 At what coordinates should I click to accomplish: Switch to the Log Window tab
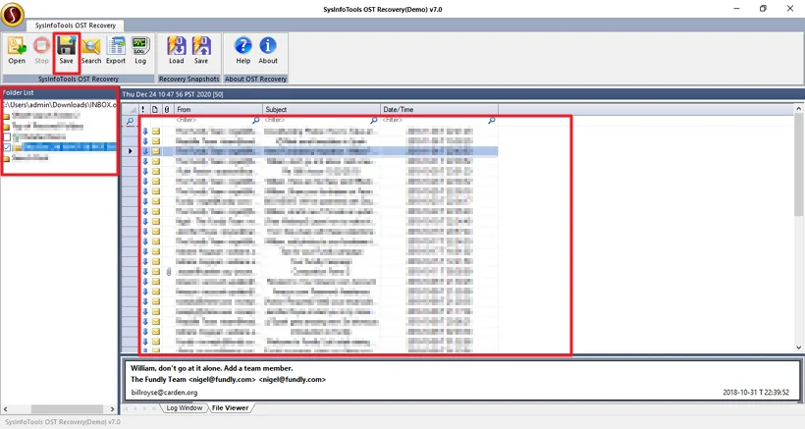[184, 407]
